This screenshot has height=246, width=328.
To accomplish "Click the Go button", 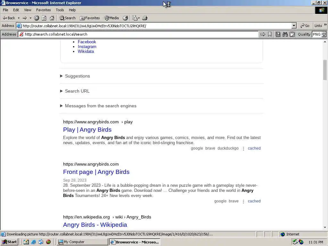I will (x=305, y=26).
